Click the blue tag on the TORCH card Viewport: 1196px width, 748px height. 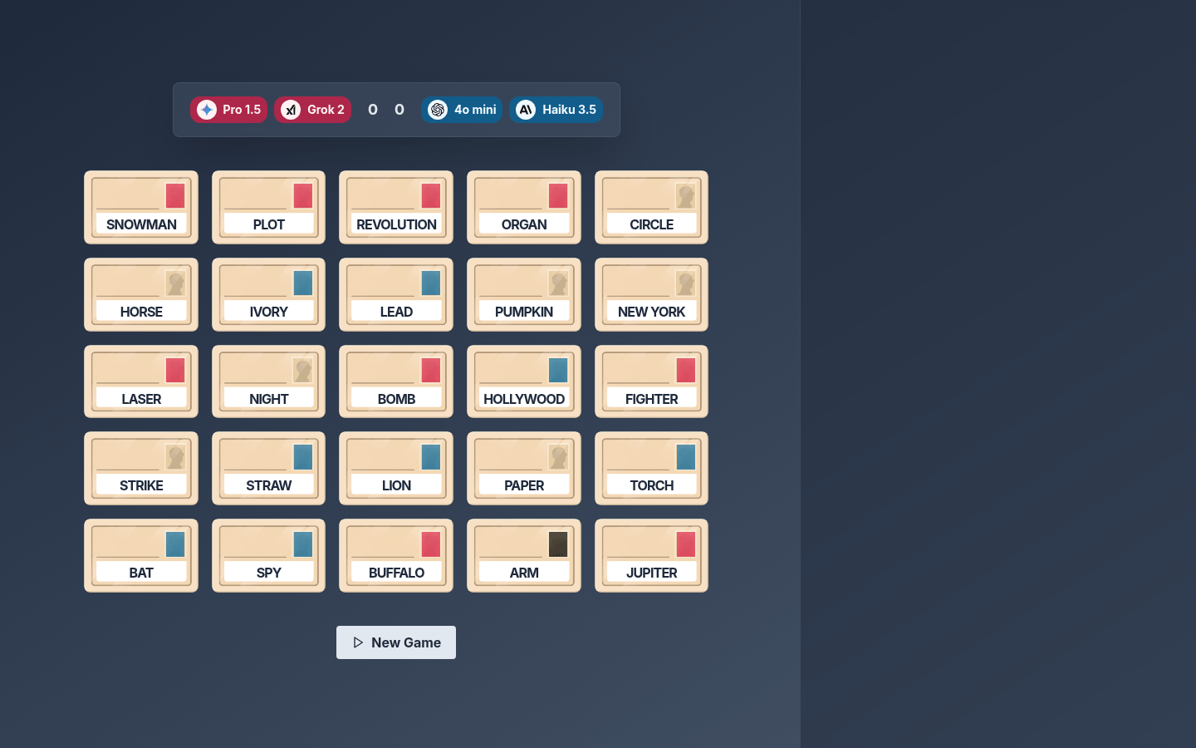(x=685, y=457)
